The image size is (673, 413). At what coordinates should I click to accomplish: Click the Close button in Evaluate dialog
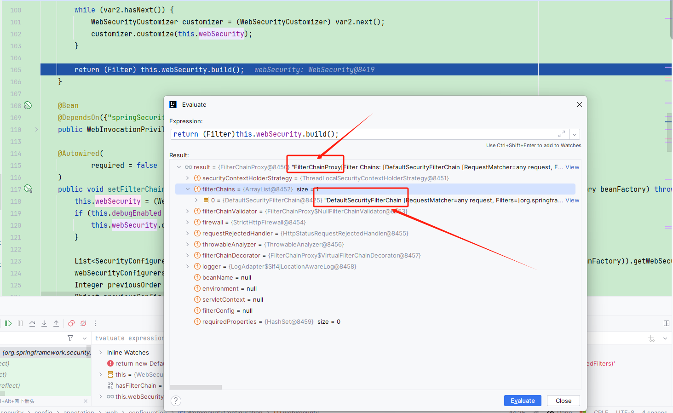coord(564,401)
